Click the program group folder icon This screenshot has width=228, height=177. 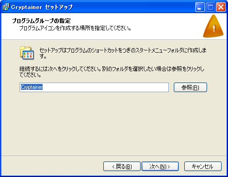pyautogui.click(x=27, y=53)
